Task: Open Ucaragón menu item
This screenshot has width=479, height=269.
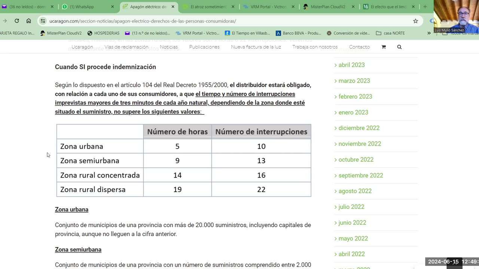Action: pos(82,47)
